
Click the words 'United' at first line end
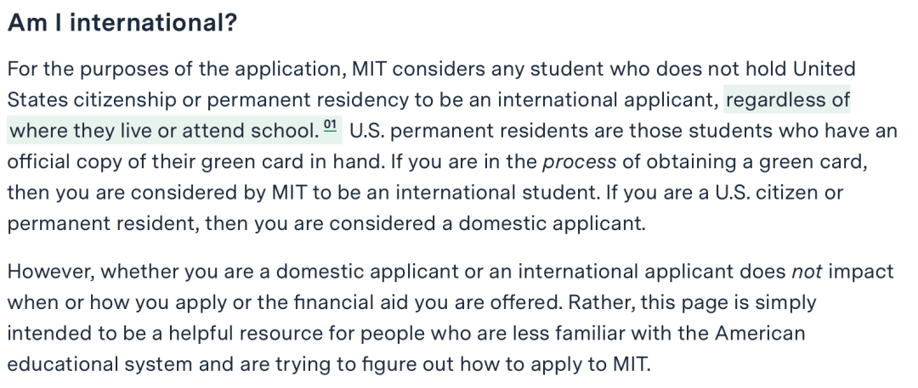(x=824, y=69)
